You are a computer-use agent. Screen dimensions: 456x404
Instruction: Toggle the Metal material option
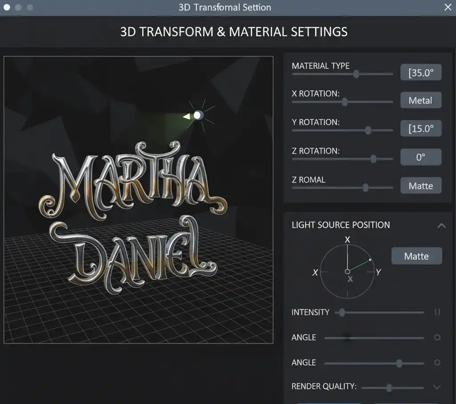click(420, 100)
